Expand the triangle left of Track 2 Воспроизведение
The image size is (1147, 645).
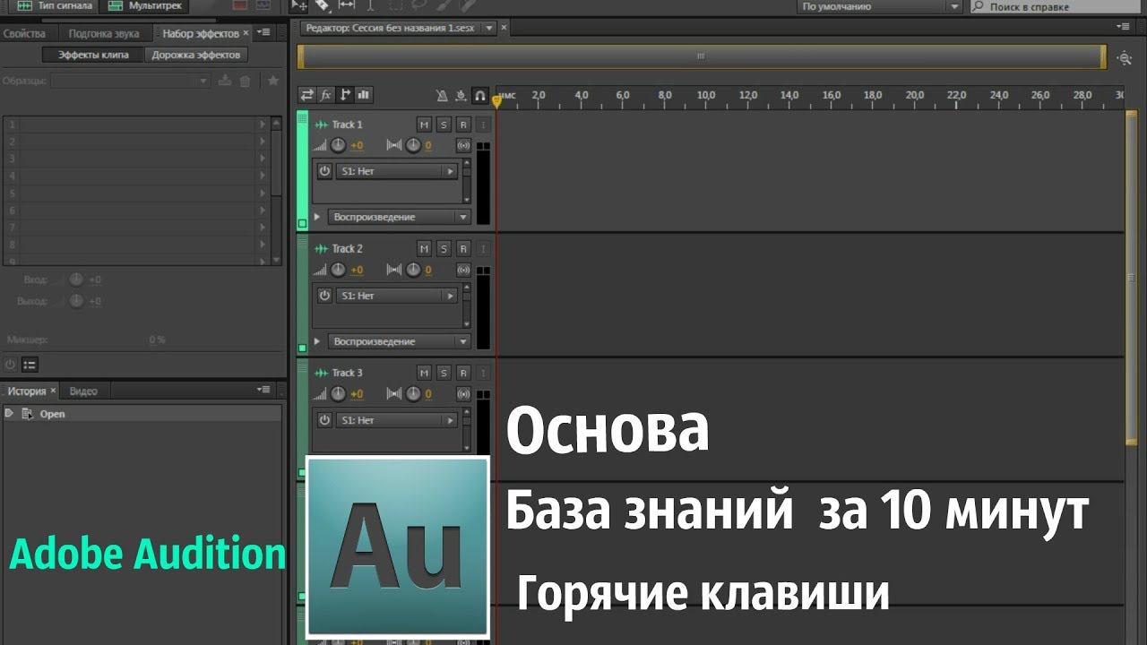pos(317,341)
